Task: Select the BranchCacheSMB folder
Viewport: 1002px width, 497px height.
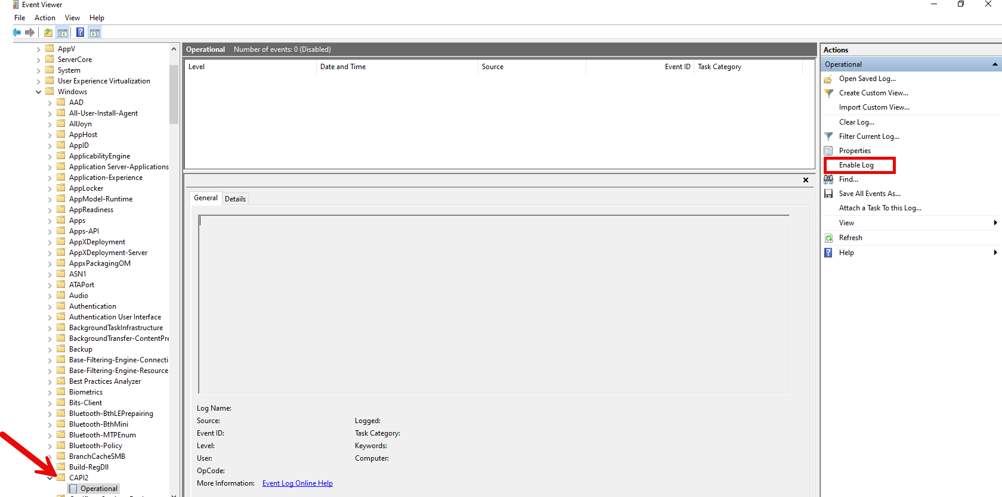Action: (x=97, y=456)
